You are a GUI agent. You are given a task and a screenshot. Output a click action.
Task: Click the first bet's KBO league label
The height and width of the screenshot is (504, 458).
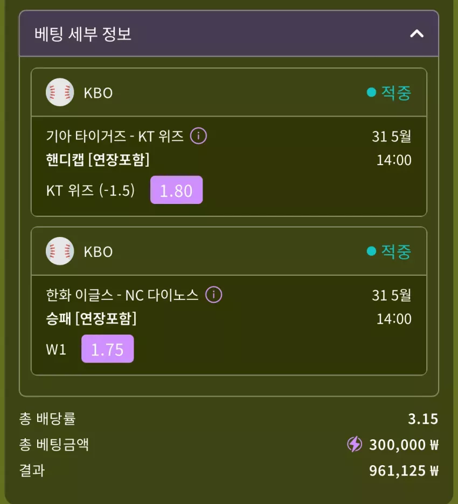[x=98, y=93]
